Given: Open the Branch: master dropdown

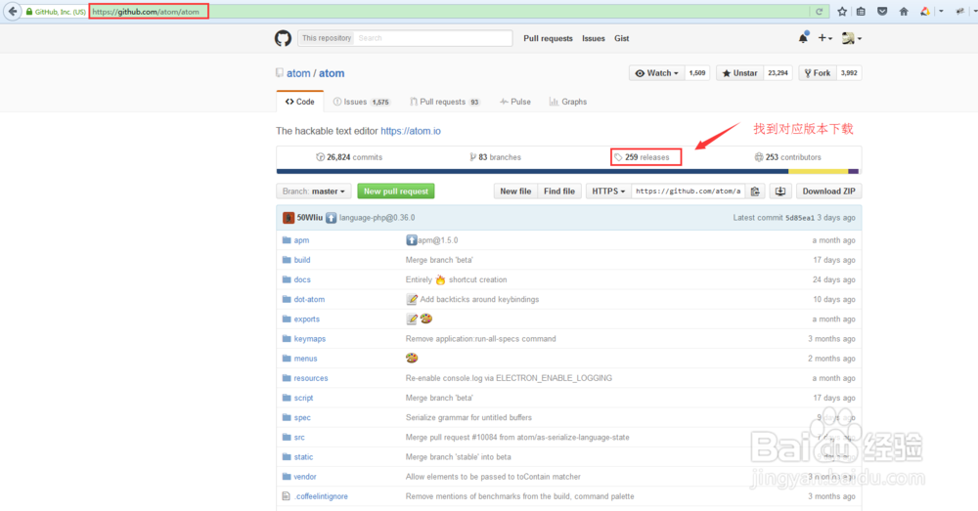Looking at the screenshot, I should click(314, 192).
